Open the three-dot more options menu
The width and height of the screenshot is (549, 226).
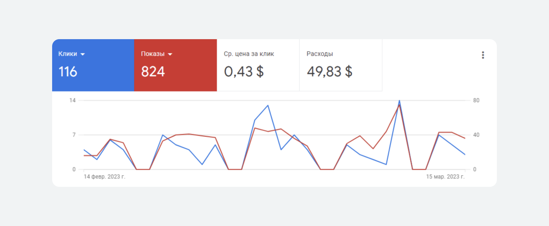point(483,55)
